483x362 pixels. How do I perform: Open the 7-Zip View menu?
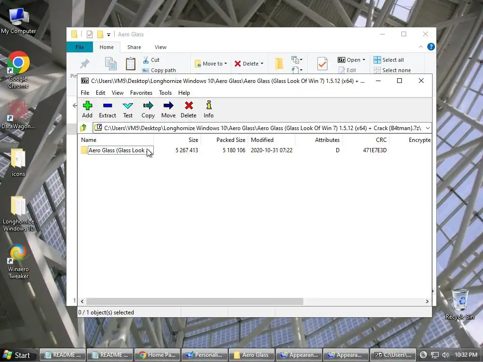pos(117,93)
